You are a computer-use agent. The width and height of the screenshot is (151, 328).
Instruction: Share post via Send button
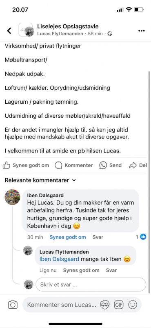click(110, 165)
